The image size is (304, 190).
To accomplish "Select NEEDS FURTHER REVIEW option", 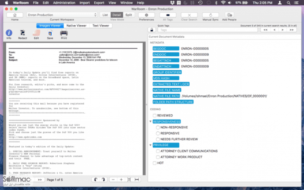I will (x=158, y=139).
